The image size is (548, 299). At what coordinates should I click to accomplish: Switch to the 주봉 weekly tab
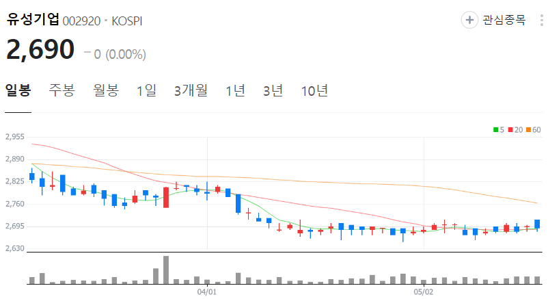pyautogui.click(x=62, y=90)
